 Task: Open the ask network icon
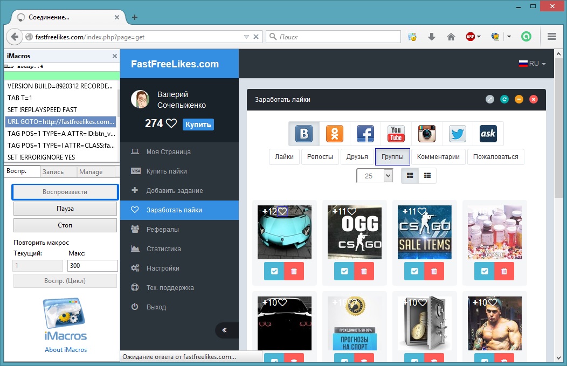pyautogui.click(x=488, y=134)
